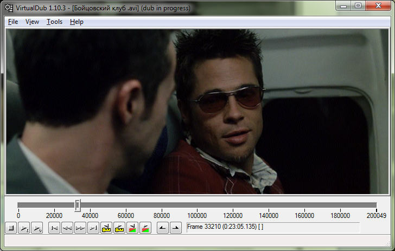The image size is (395, 251).
Task: Click the previous scene scan button
Action: tap(132, 228)
